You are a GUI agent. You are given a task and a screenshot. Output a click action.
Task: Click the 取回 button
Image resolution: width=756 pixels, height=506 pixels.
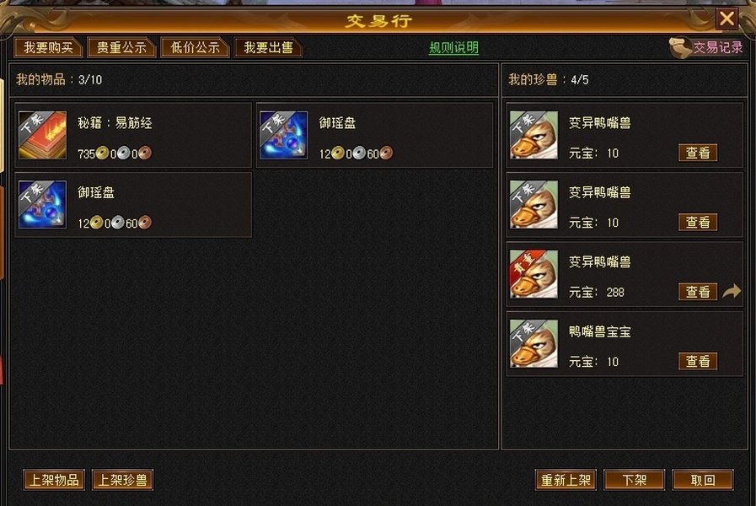703,480
